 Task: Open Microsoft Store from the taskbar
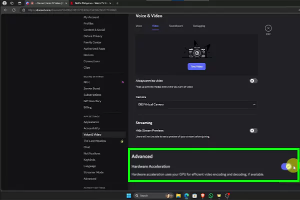tap(194, 195)
